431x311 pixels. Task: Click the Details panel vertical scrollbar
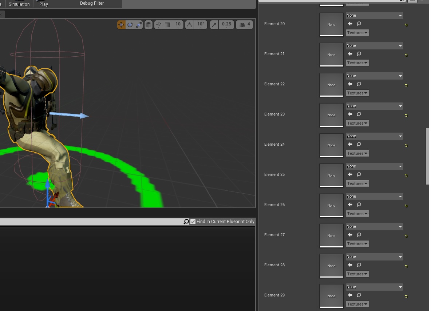click(x=427, y=156)
